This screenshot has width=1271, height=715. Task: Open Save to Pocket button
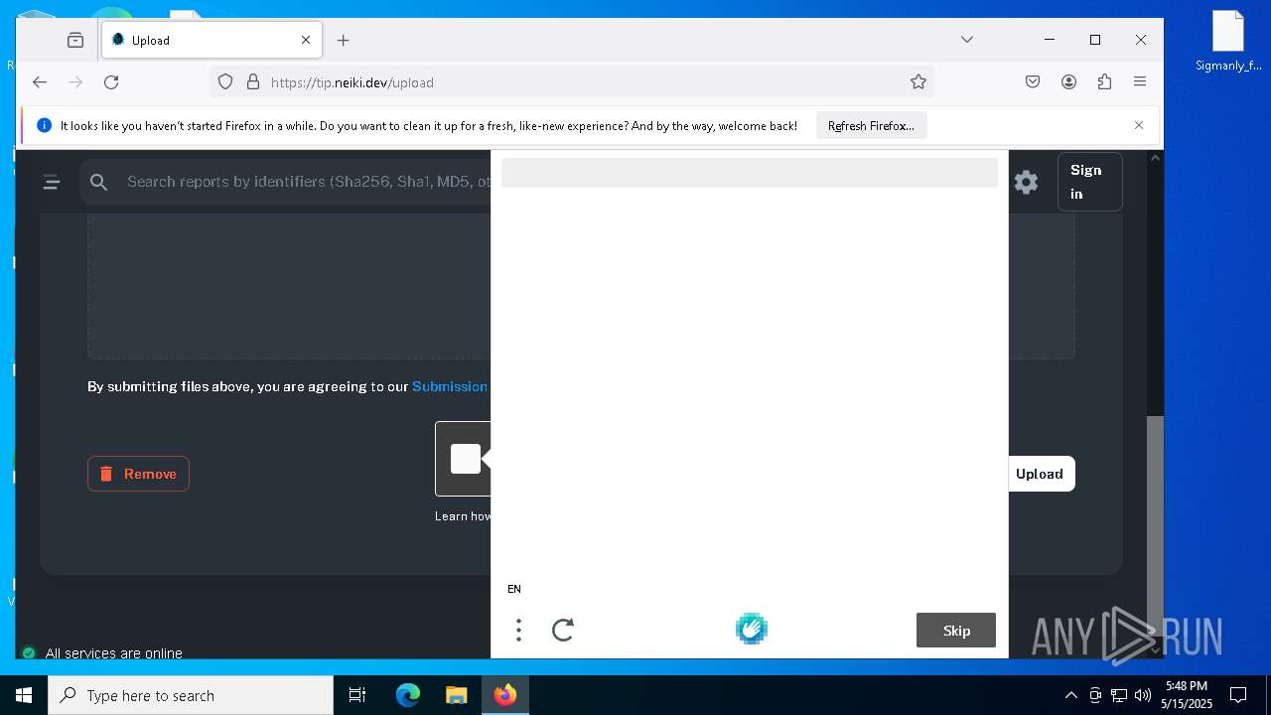pos(1033,82)
